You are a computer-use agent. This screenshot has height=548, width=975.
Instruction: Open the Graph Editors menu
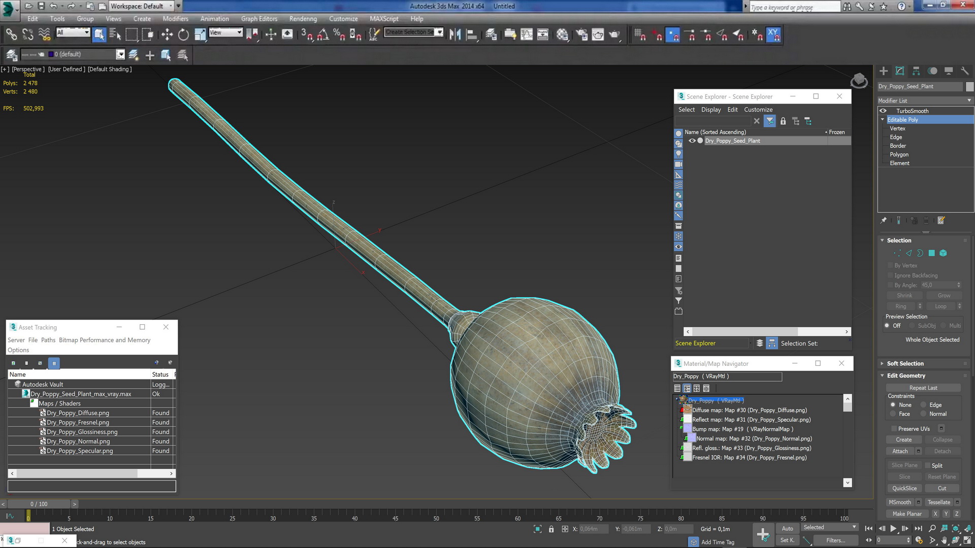pos(258,18)
